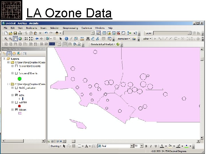Activate the Identify tool

click(66, 38)
